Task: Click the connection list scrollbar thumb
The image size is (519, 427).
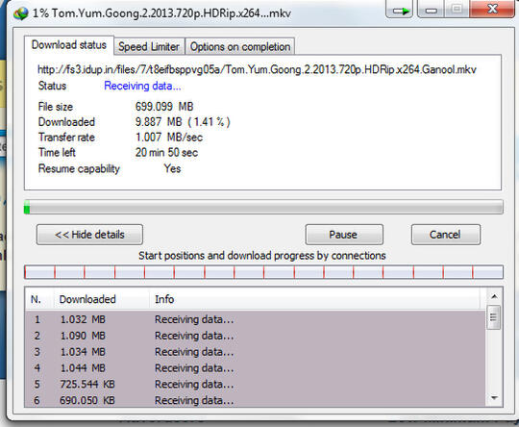Action: [494, 317]
